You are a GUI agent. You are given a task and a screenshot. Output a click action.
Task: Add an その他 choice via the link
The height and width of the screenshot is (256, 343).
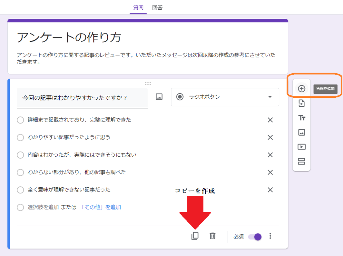tap(100, 207)
